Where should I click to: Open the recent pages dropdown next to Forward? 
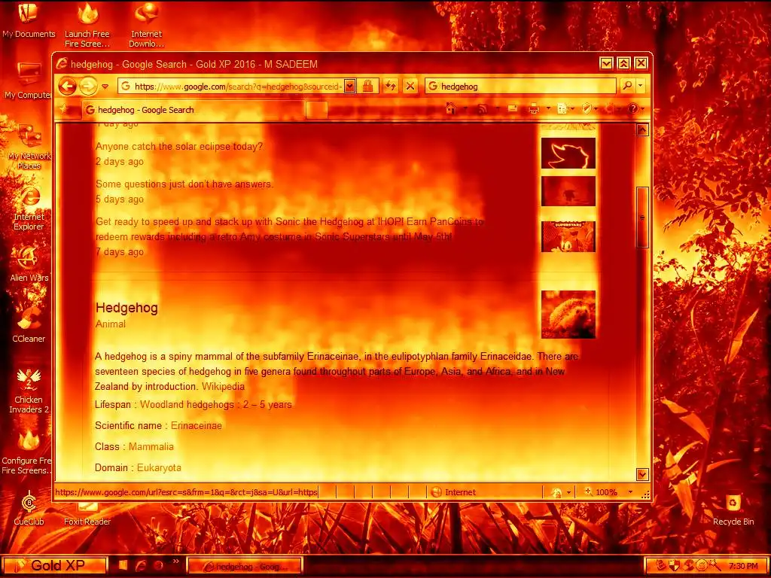[105, 87]
